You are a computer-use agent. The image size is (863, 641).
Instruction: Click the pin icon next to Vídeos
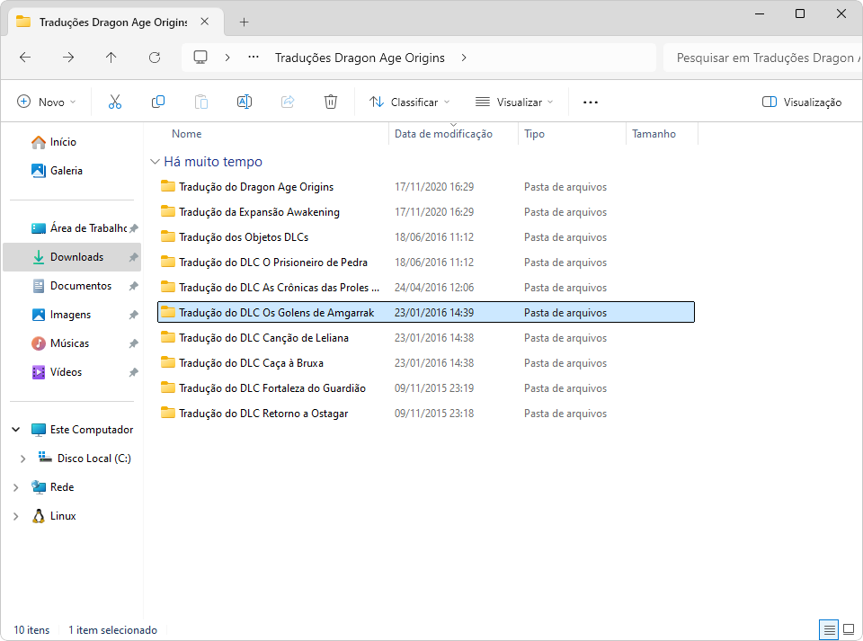click(133, 372)
